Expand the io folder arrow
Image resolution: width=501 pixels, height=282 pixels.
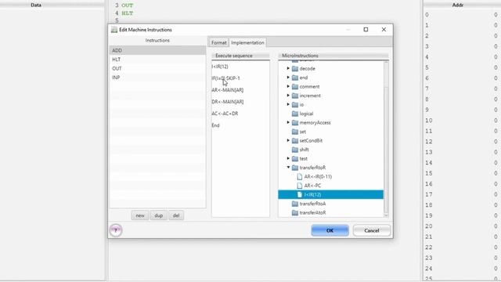[x=288, y=104]
